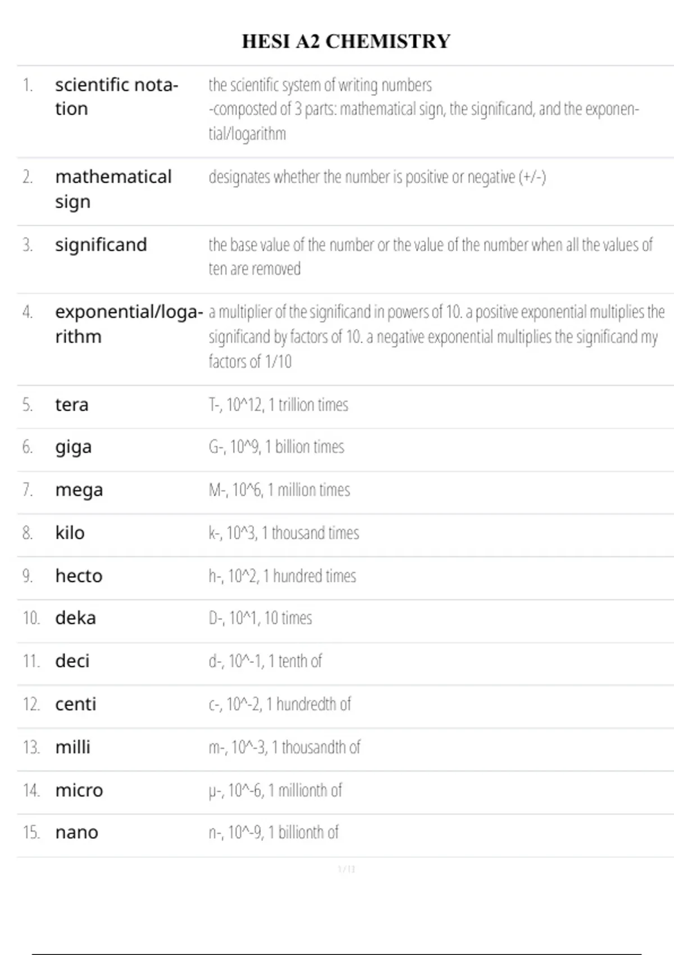Click the "centi" term in row 12
The height and width of the screenshot is (955, 674).
(x=76, y=704)
